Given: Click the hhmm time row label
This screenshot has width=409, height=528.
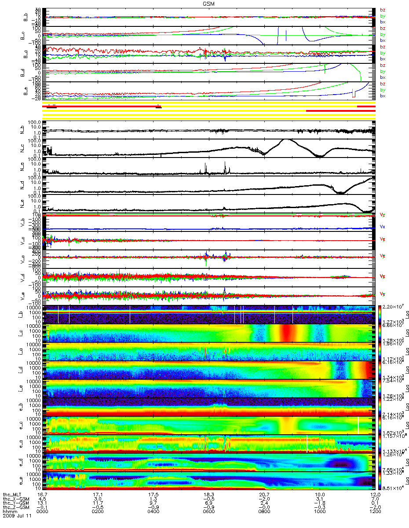Looking at the screenshot, I should pyautogui.click(x=10, y=511).
